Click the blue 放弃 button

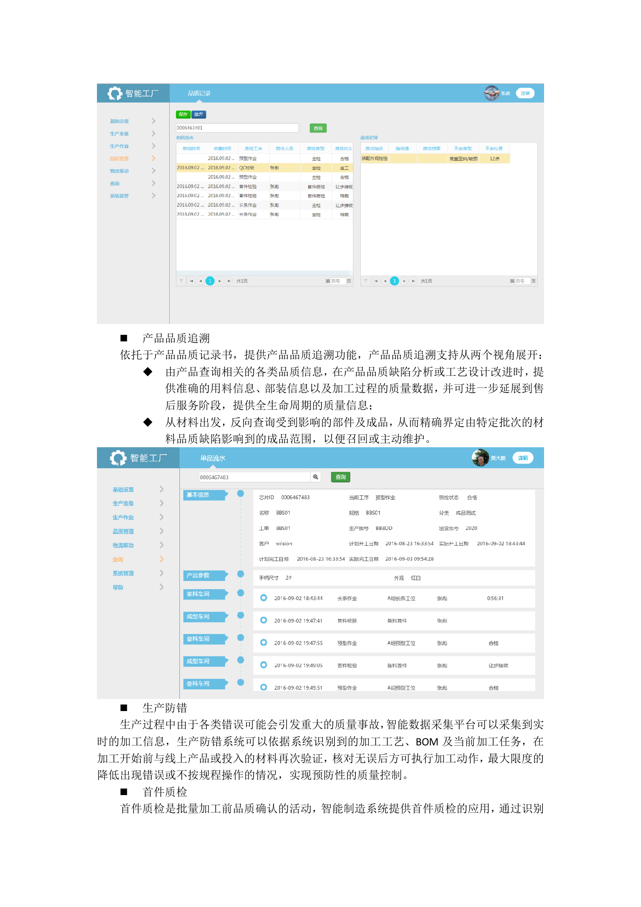click(x=199, y=114)
